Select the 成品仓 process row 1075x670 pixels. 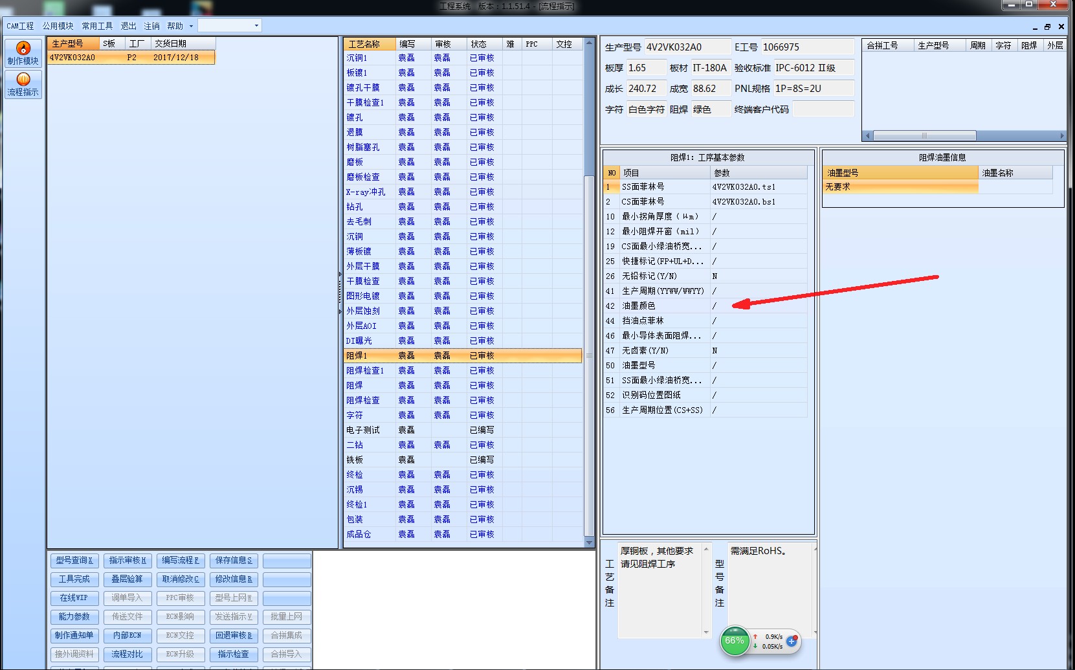pyautogui.click(x=463, y=534)
